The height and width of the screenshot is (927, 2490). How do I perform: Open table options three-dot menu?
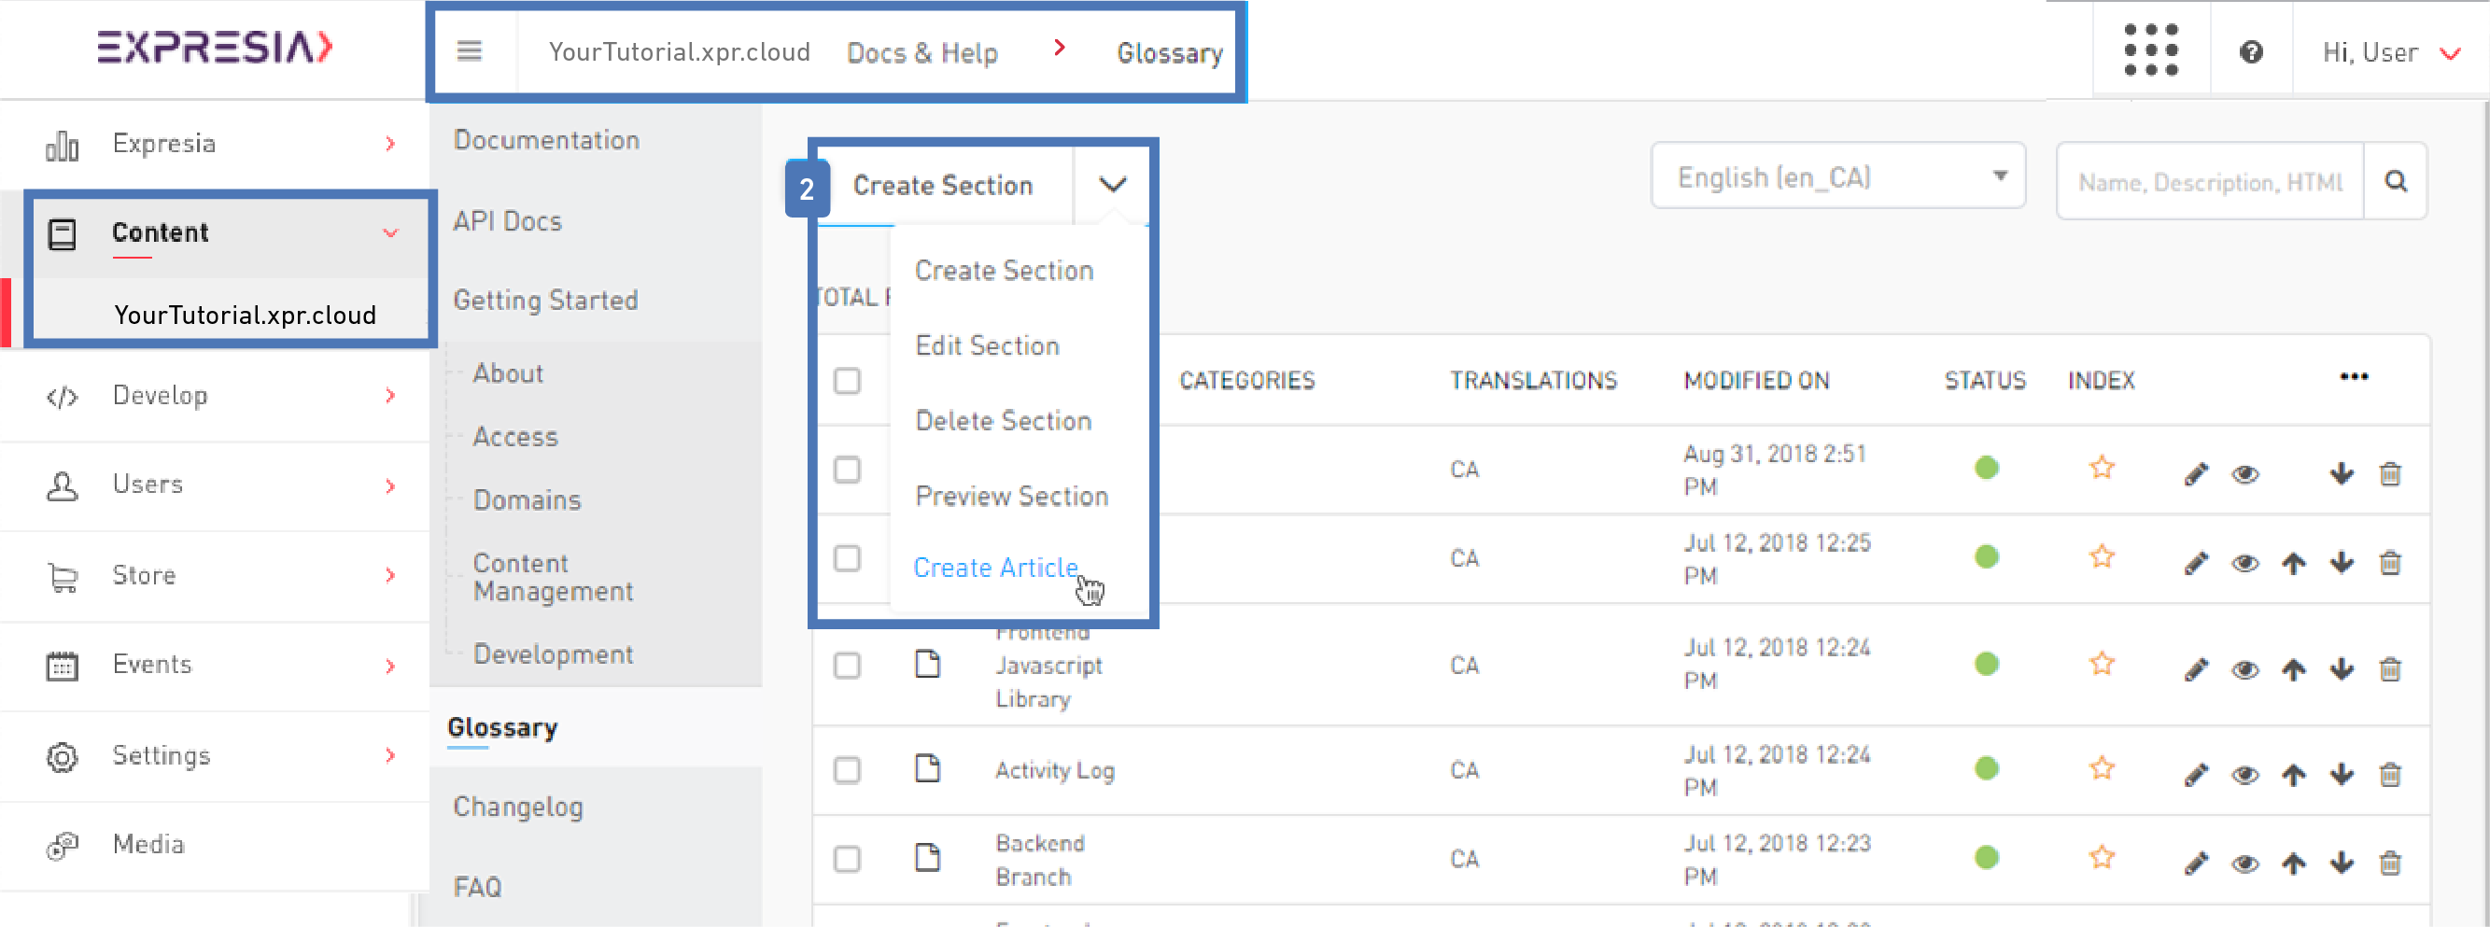click(x=2353, y=377)
